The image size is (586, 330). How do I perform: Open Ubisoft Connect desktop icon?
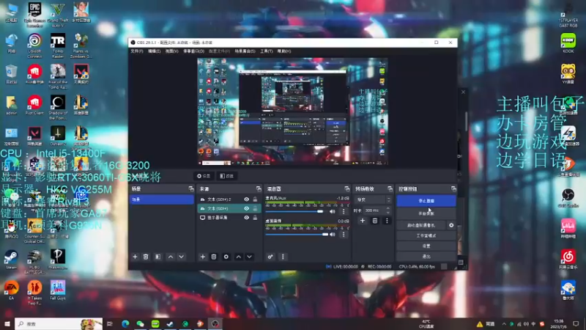(34, 45)
